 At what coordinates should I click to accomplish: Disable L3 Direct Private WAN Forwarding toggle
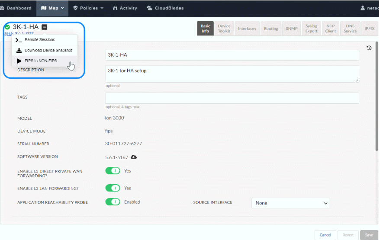pyautogui.click(x=113, y=171)
